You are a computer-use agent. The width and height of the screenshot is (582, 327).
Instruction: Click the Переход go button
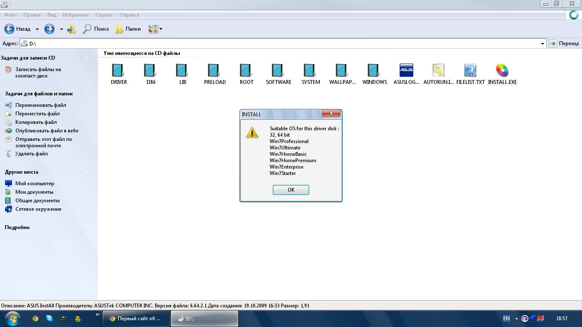coord(564,43)
